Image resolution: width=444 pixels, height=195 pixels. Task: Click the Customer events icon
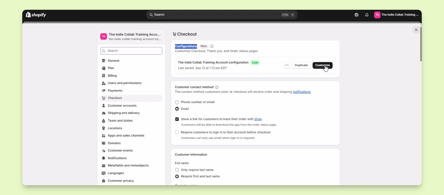pos(103,151)
